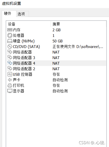The image size is (109, 147).
Task: Select the 内存 device row label
Action: pos(17,30)
